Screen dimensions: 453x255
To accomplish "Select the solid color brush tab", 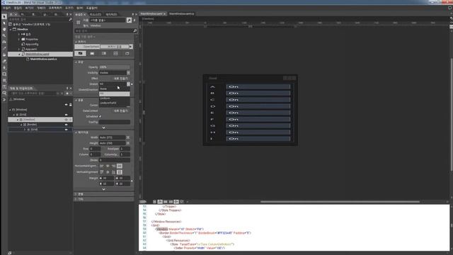I will 92,54.
